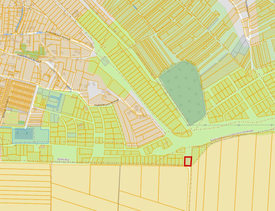Click the Байківці village label
The width and height of the screenshot is (275, 211).
click(x=63, y=159)
